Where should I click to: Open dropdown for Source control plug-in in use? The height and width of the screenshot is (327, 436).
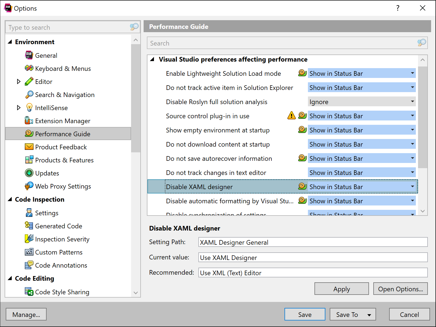[413, 116]
